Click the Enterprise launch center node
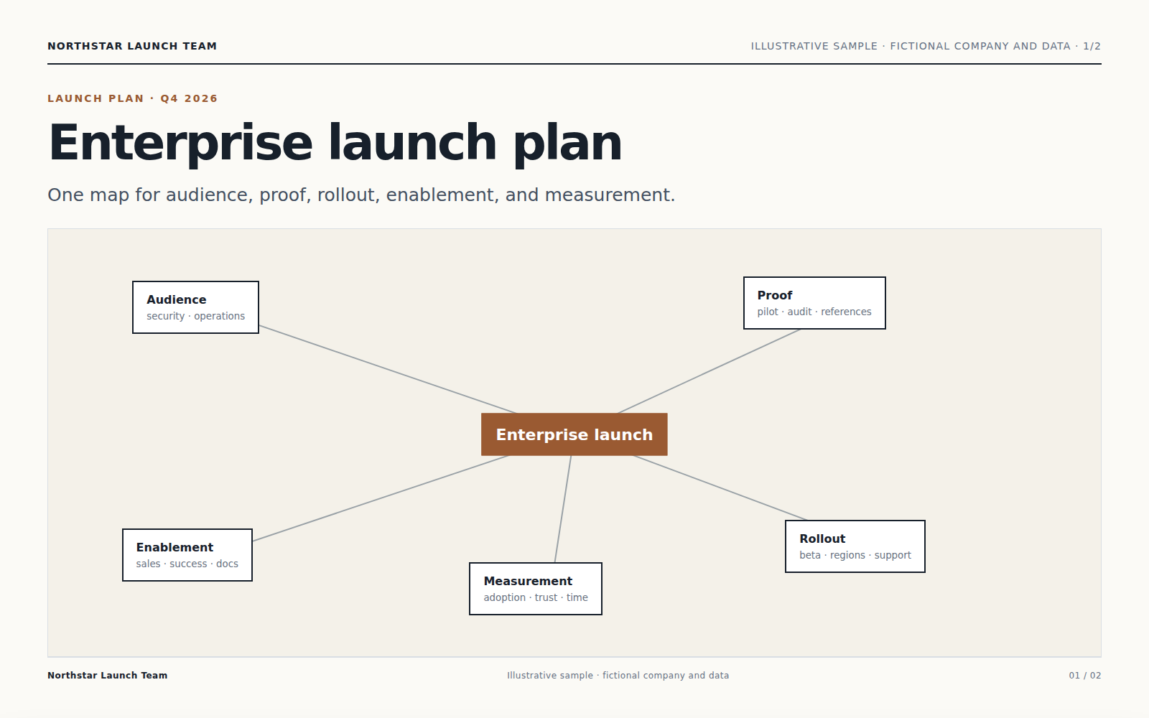The width and height of the screenshot is (1149, 718). click(574, 434)
